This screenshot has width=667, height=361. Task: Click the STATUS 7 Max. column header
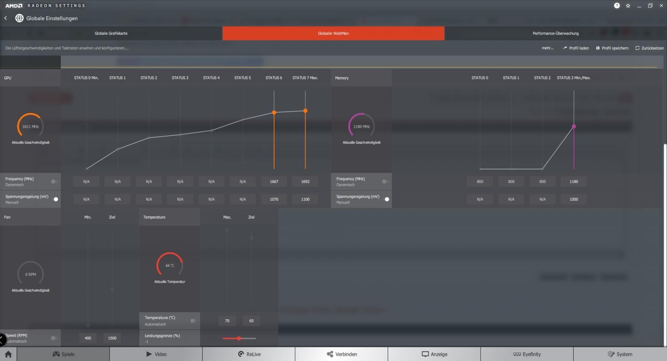click(305, 78)
